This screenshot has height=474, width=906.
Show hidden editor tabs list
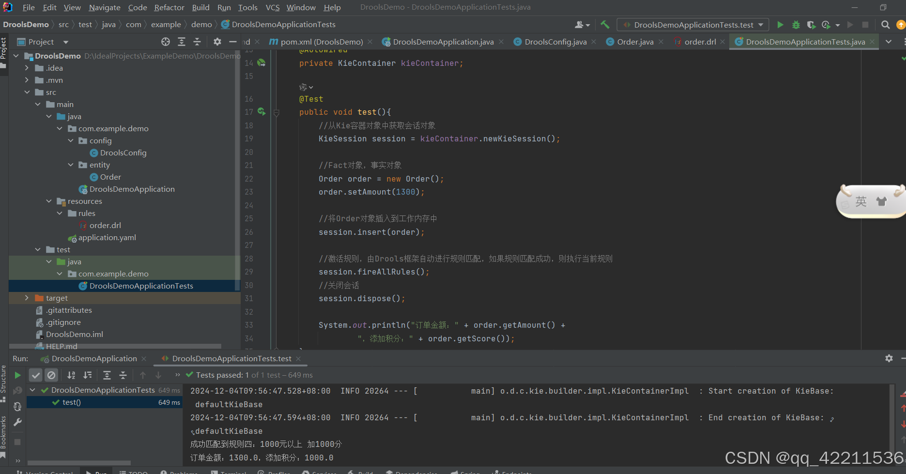click(889, 42)
